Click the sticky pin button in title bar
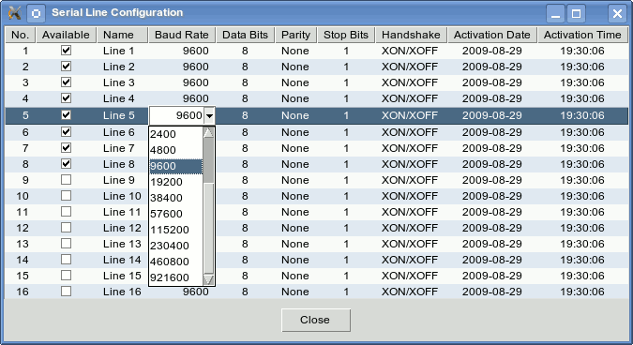Viewport: 633px width, 345px height. pos(36,13)
